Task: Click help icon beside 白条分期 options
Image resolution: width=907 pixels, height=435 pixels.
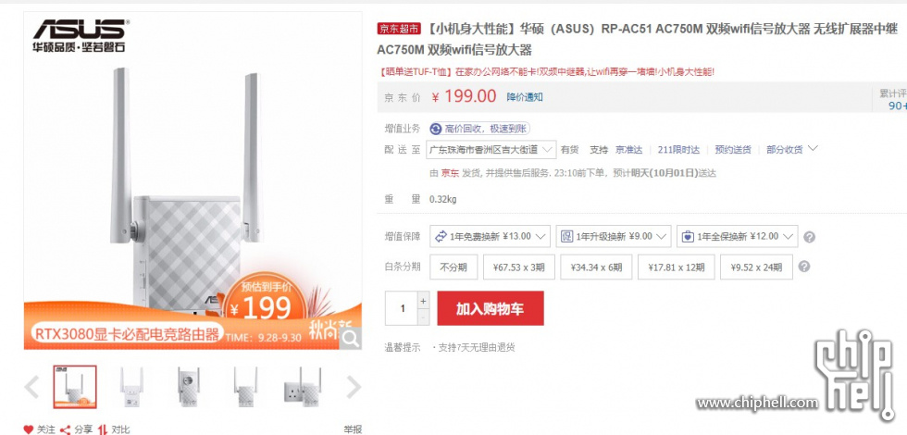Action: [x=804, y=267]
